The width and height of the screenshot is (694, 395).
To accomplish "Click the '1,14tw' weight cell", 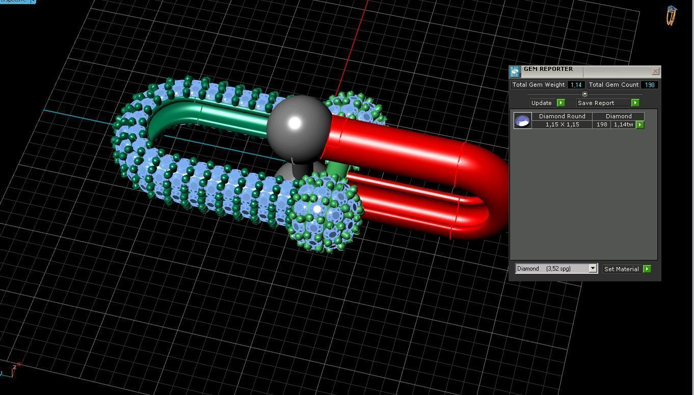I will click(x=623, y=124).
